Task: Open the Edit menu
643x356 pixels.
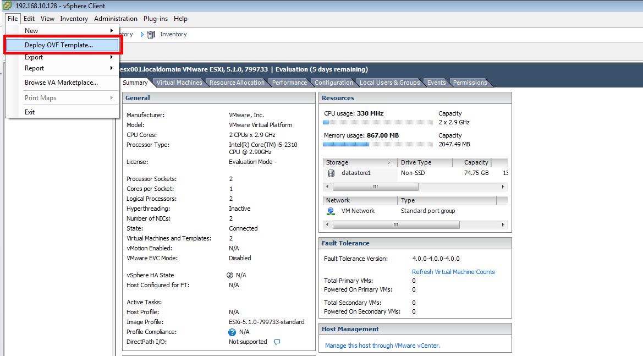Action: (x=29, y=19)
